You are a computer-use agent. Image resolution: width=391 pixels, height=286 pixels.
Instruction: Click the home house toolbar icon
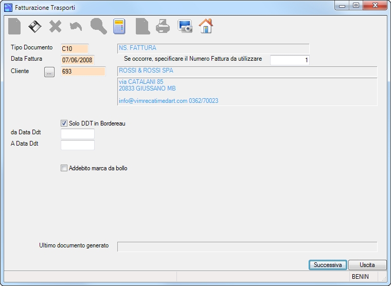[206, 26]
